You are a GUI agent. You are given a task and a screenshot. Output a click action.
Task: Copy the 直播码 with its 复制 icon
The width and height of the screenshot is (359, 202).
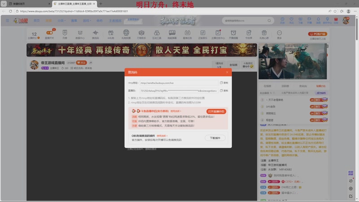224,91
